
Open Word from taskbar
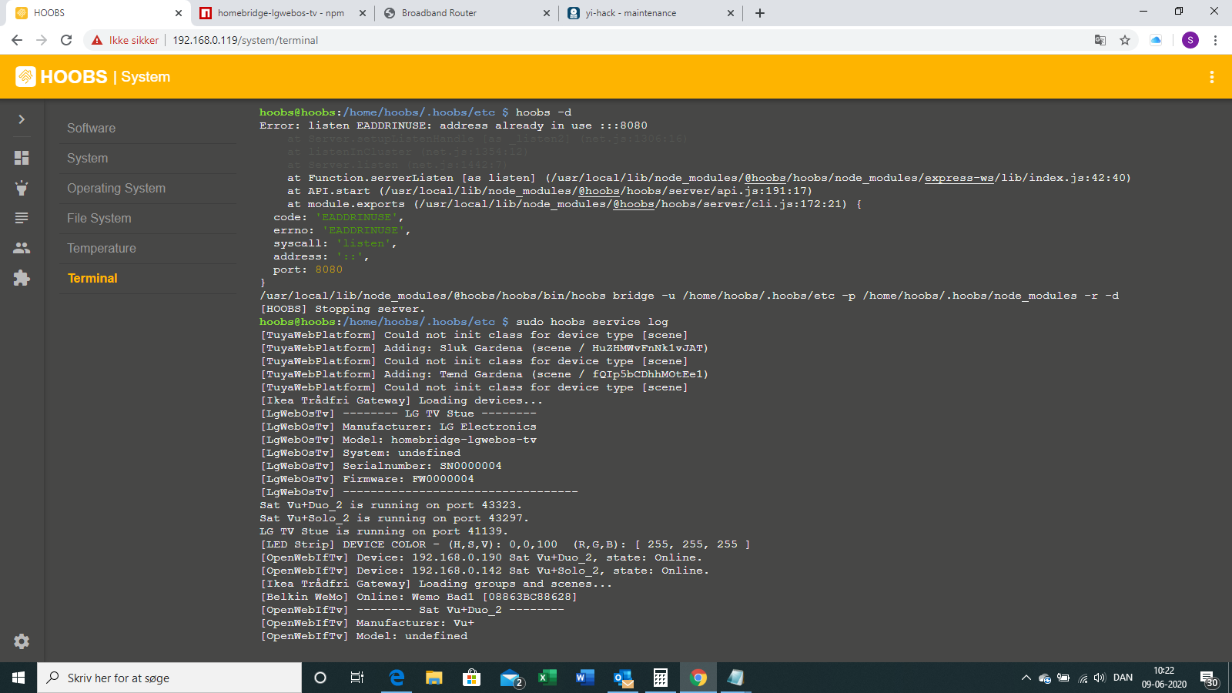pos(584,678)
